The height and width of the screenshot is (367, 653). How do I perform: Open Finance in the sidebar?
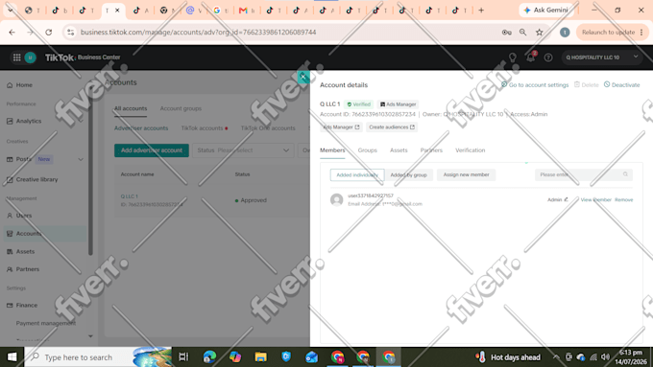pos(27,305)
